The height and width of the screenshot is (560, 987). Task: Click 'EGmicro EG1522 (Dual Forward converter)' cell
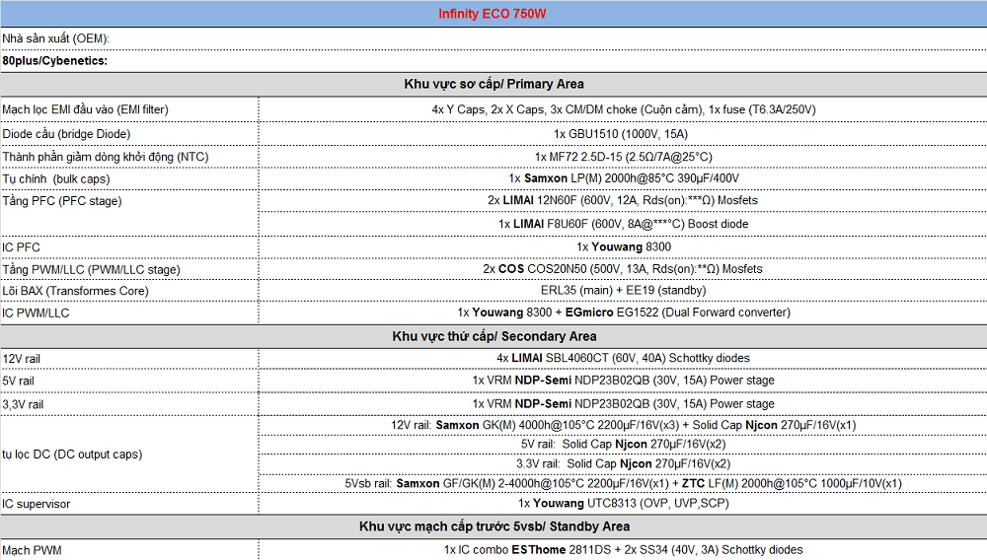[623, 313]
